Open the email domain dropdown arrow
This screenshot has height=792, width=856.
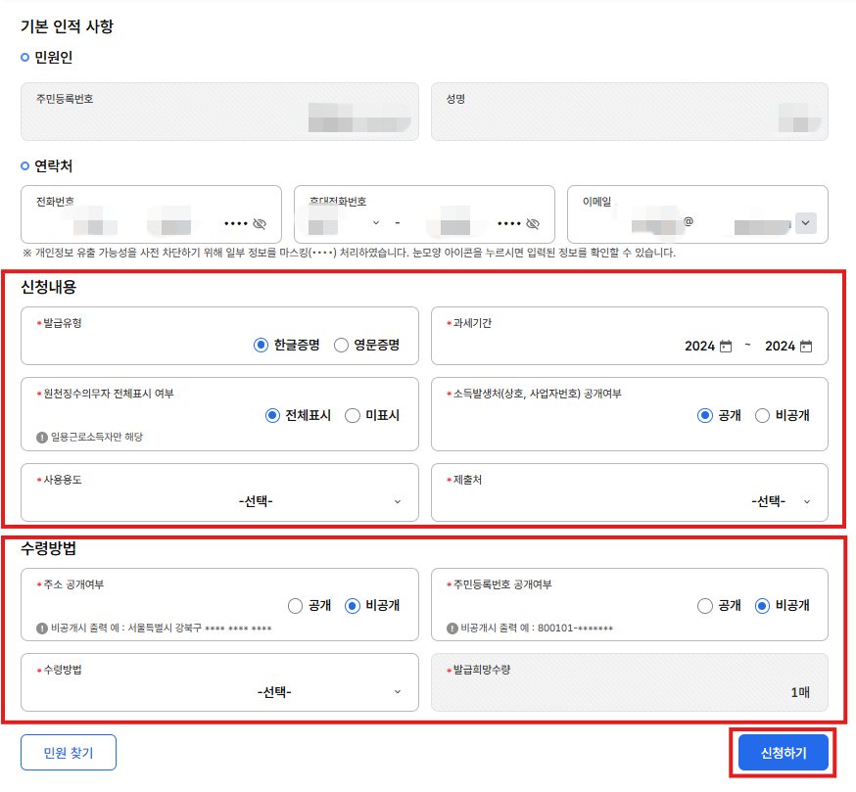[805, 223]
